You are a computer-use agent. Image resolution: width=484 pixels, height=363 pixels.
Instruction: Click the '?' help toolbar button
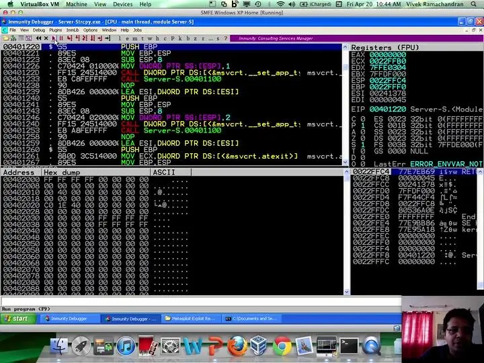(x=226, y=38)
